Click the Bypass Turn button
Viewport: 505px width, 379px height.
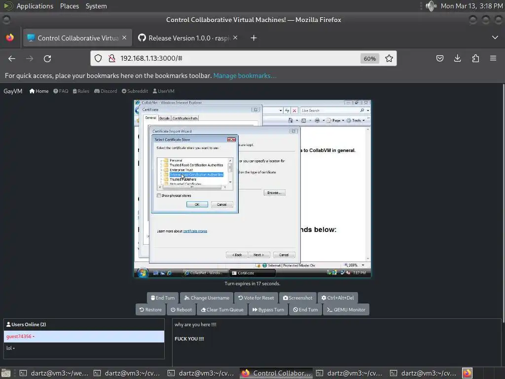pyautogui.click(x=268, y=310)
